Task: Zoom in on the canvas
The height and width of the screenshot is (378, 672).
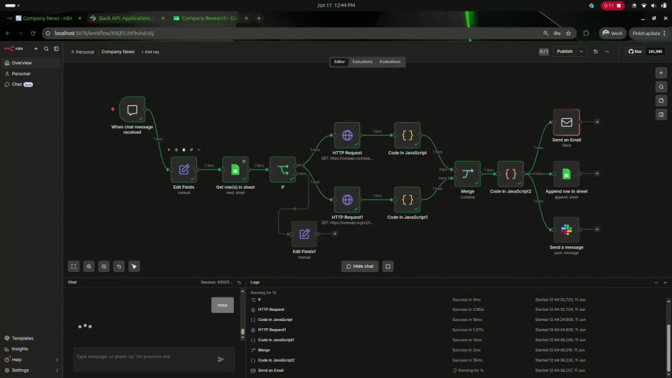Action: click(89, 267)
